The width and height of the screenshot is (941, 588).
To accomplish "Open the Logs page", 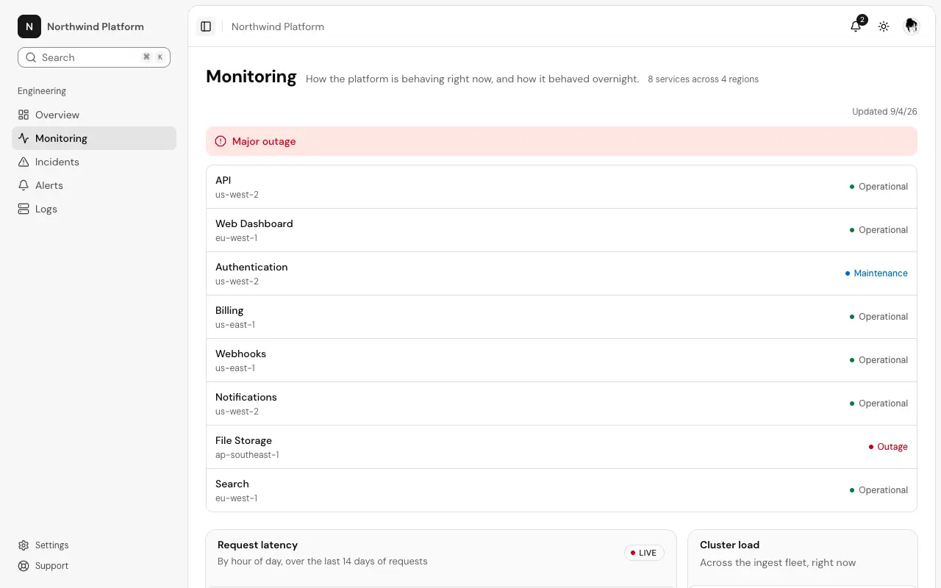I will [x=94, y=209].
